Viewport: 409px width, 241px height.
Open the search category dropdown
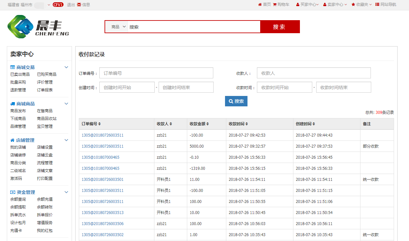(119, 27)
